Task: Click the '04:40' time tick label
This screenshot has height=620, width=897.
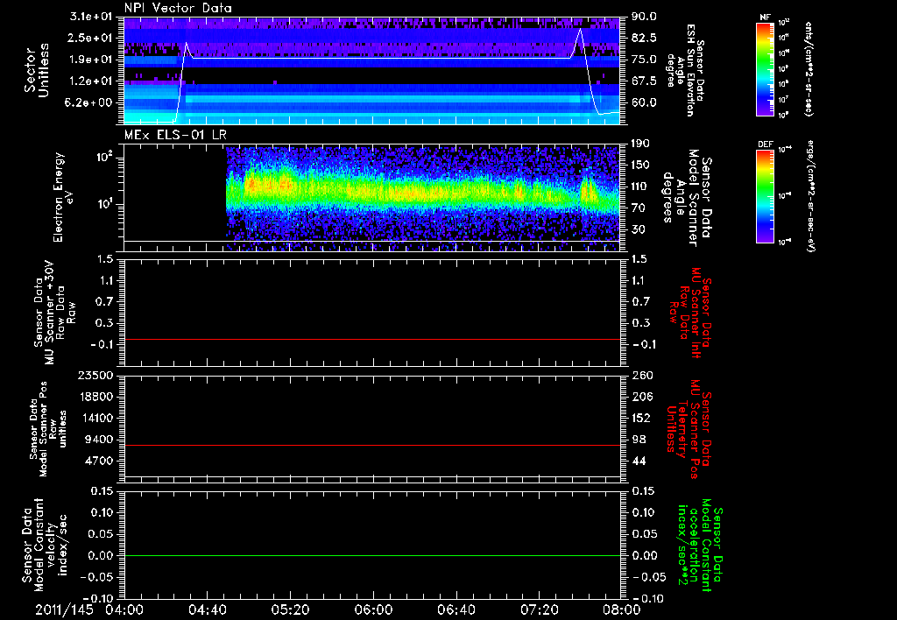Action: click(x=207, y=609)
